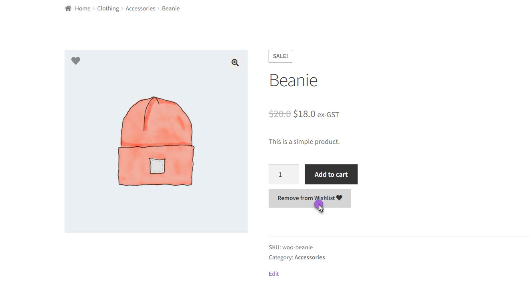The image size is (530, 283).
Task: Click the Beanie breadcrumb text
Action: point(171,8)
